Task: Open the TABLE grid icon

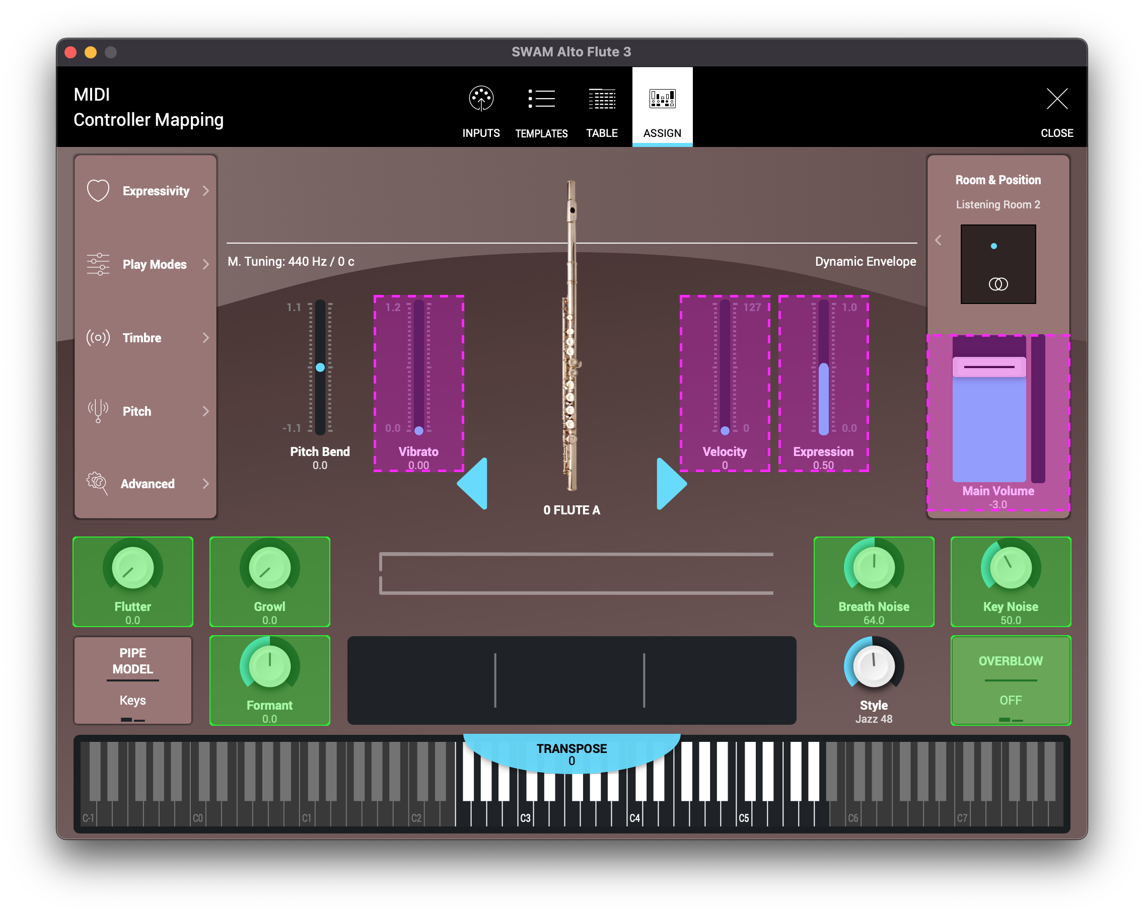Action: coord(602,99)
